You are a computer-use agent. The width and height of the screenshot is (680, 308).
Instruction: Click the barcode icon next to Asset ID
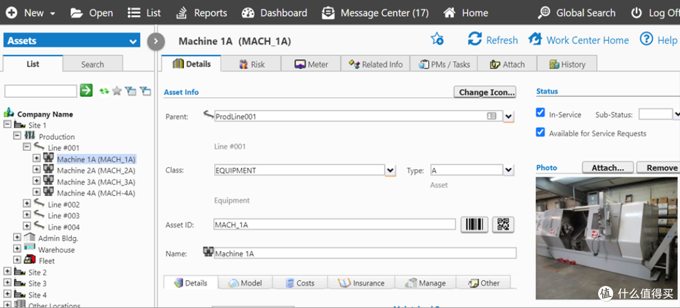[475, 224]
